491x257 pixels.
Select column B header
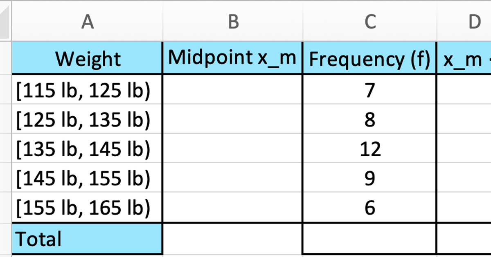233,22
